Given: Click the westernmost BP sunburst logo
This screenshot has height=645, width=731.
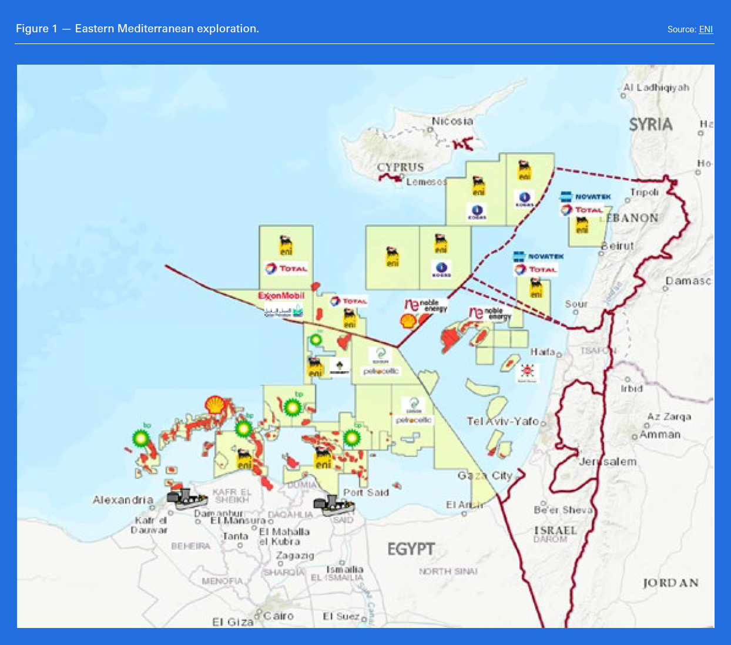Looking at the screenshot, I should point(141,438).
